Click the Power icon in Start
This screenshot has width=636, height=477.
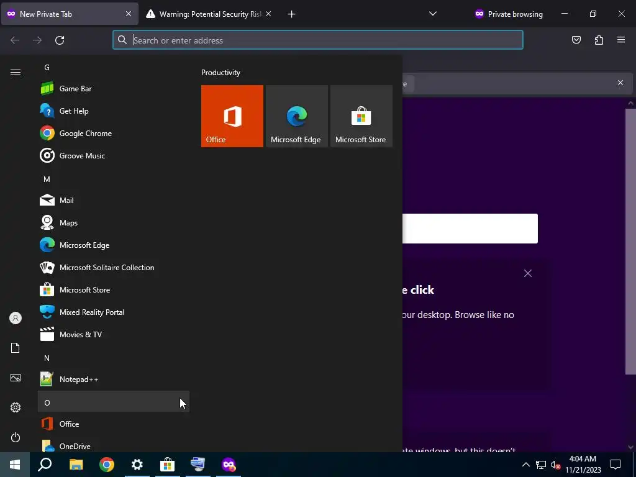[16, 437]
